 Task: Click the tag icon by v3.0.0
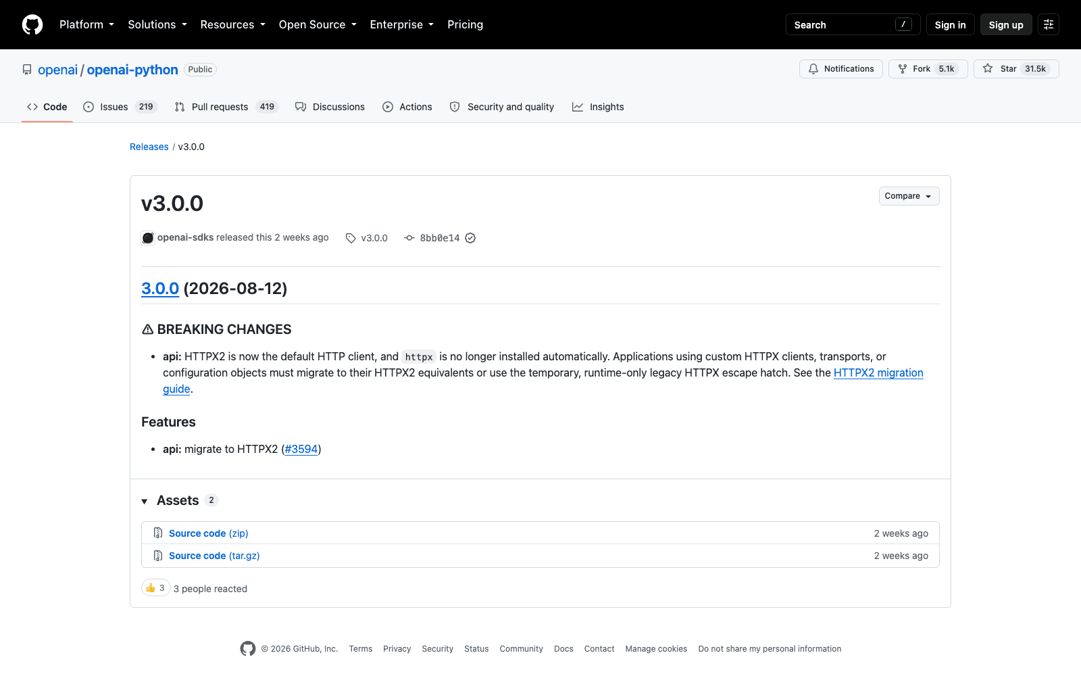coord(351,238)
